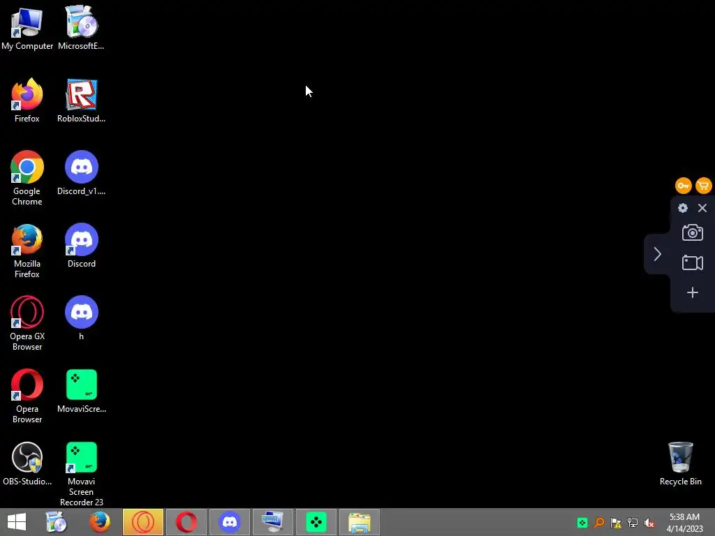Click the Action Center flag tray icon
Screen dimensions: 715x536
(x=616, y=523)
